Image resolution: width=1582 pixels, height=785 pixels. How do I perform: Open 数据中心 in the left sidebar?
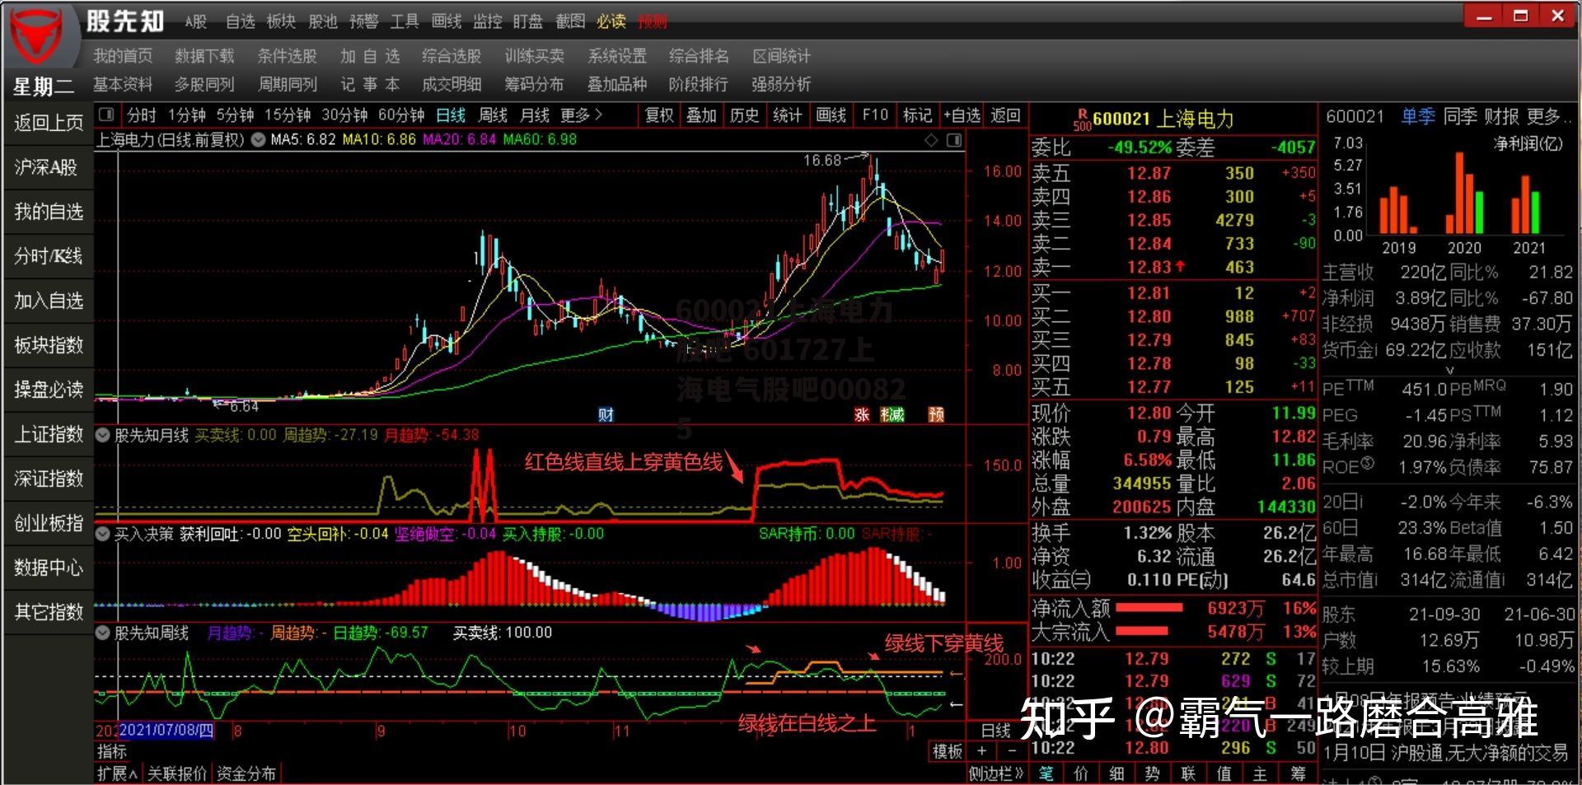pyautogui.click(x=49, y=568)
